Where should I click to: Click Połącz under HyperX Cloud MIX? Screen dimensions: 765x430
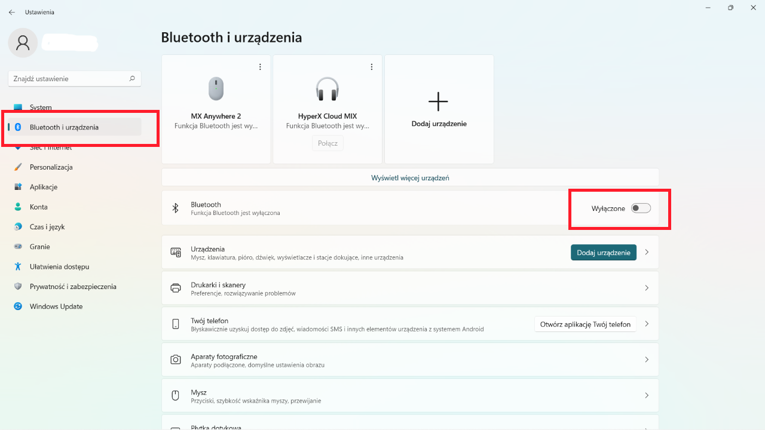(327, 143)
